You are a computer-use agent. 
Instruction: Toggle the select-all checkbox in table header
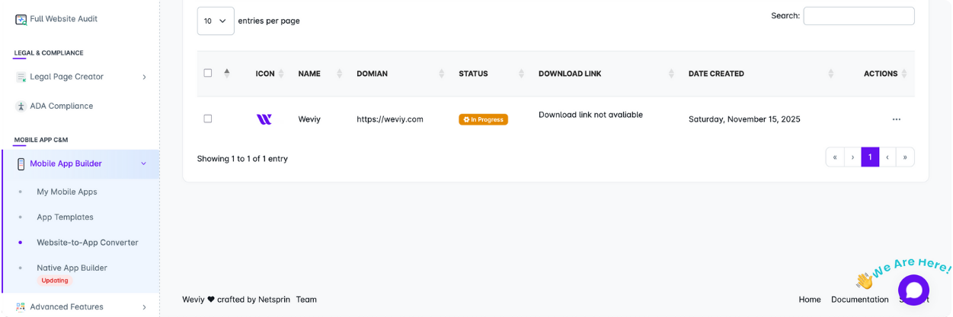click(208, 73)
